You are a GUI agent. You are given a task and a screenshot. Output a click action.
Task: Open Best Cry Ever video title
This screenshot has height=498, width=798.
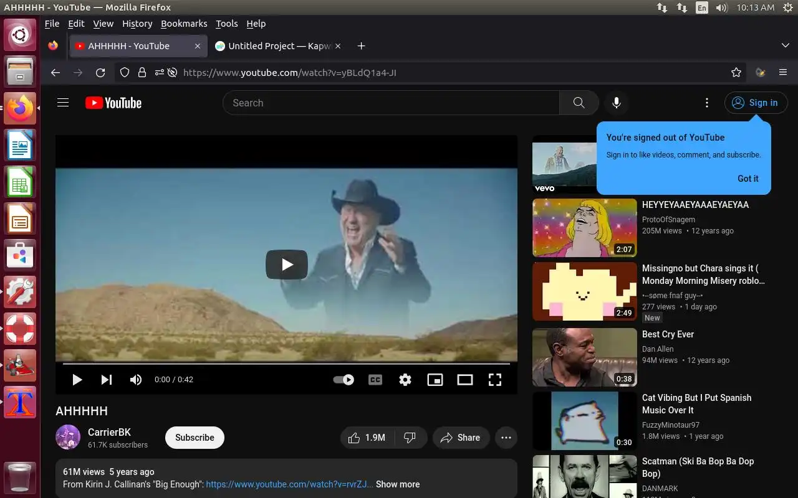click(x=668, y=334)
